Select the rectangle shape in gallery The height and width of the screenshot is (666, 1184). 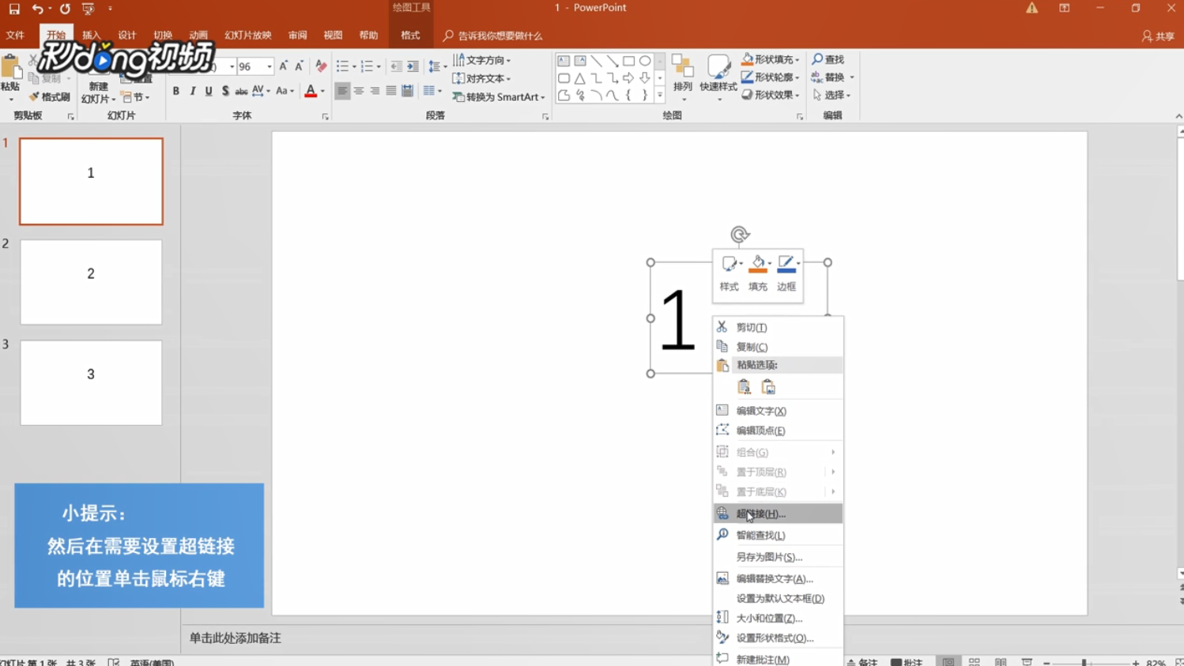point(628,61)
